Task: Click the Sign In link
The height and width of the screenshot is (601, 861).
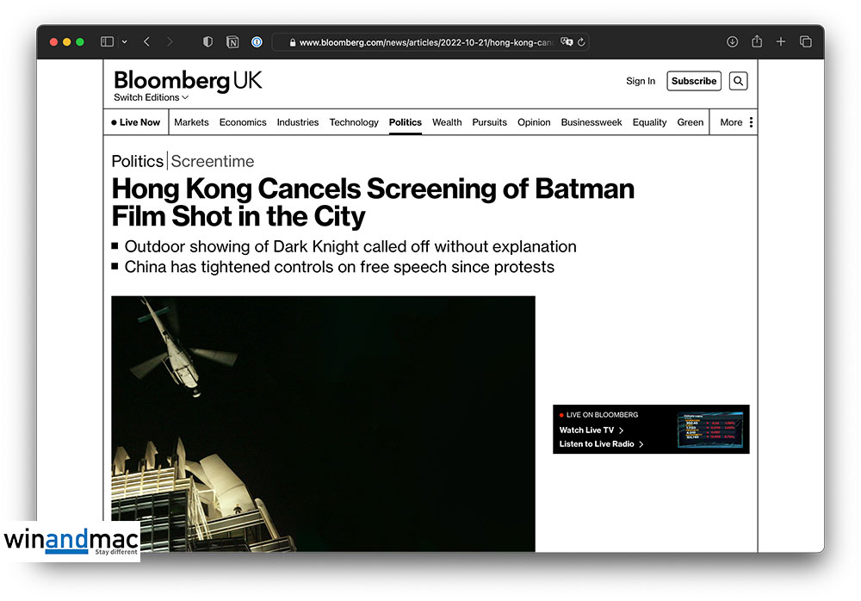Action: click(x=641, y=81)
